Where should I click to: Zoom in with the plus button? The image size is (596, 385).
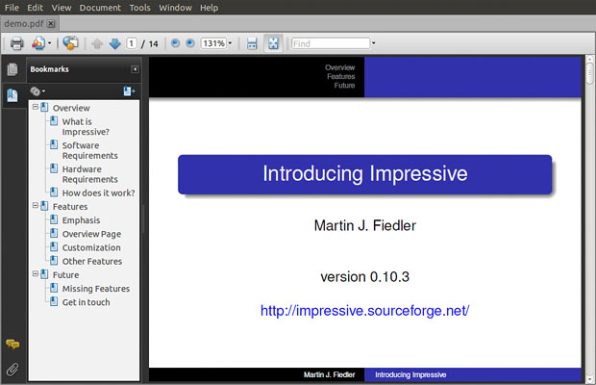pos(190,43)
